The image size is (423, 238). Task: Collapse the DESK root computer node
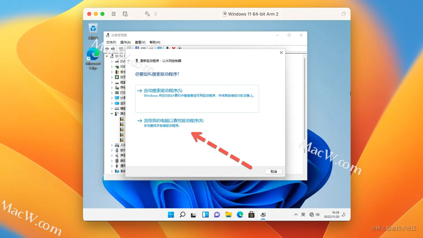[x=107, y=56]
